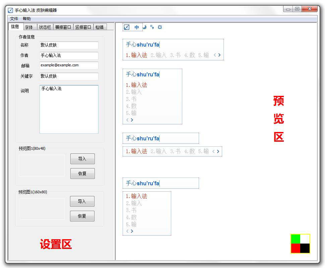Click candidate 4.数 in separate vertical candidate list
The image size is (325, 268).
pyautogui.click(x=131, y=217)
